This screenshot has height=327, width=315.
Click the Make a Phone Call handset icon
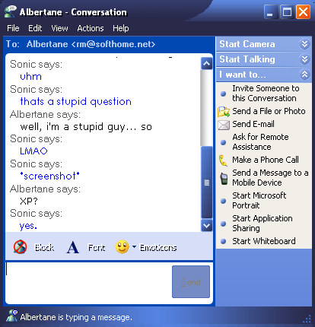coord(223,160)
